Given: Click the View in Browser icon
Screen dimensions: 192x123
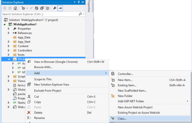Looking at the screenshot, I should click(29, 62).
